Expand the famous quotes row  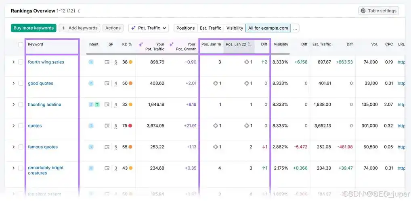[13, 147]
